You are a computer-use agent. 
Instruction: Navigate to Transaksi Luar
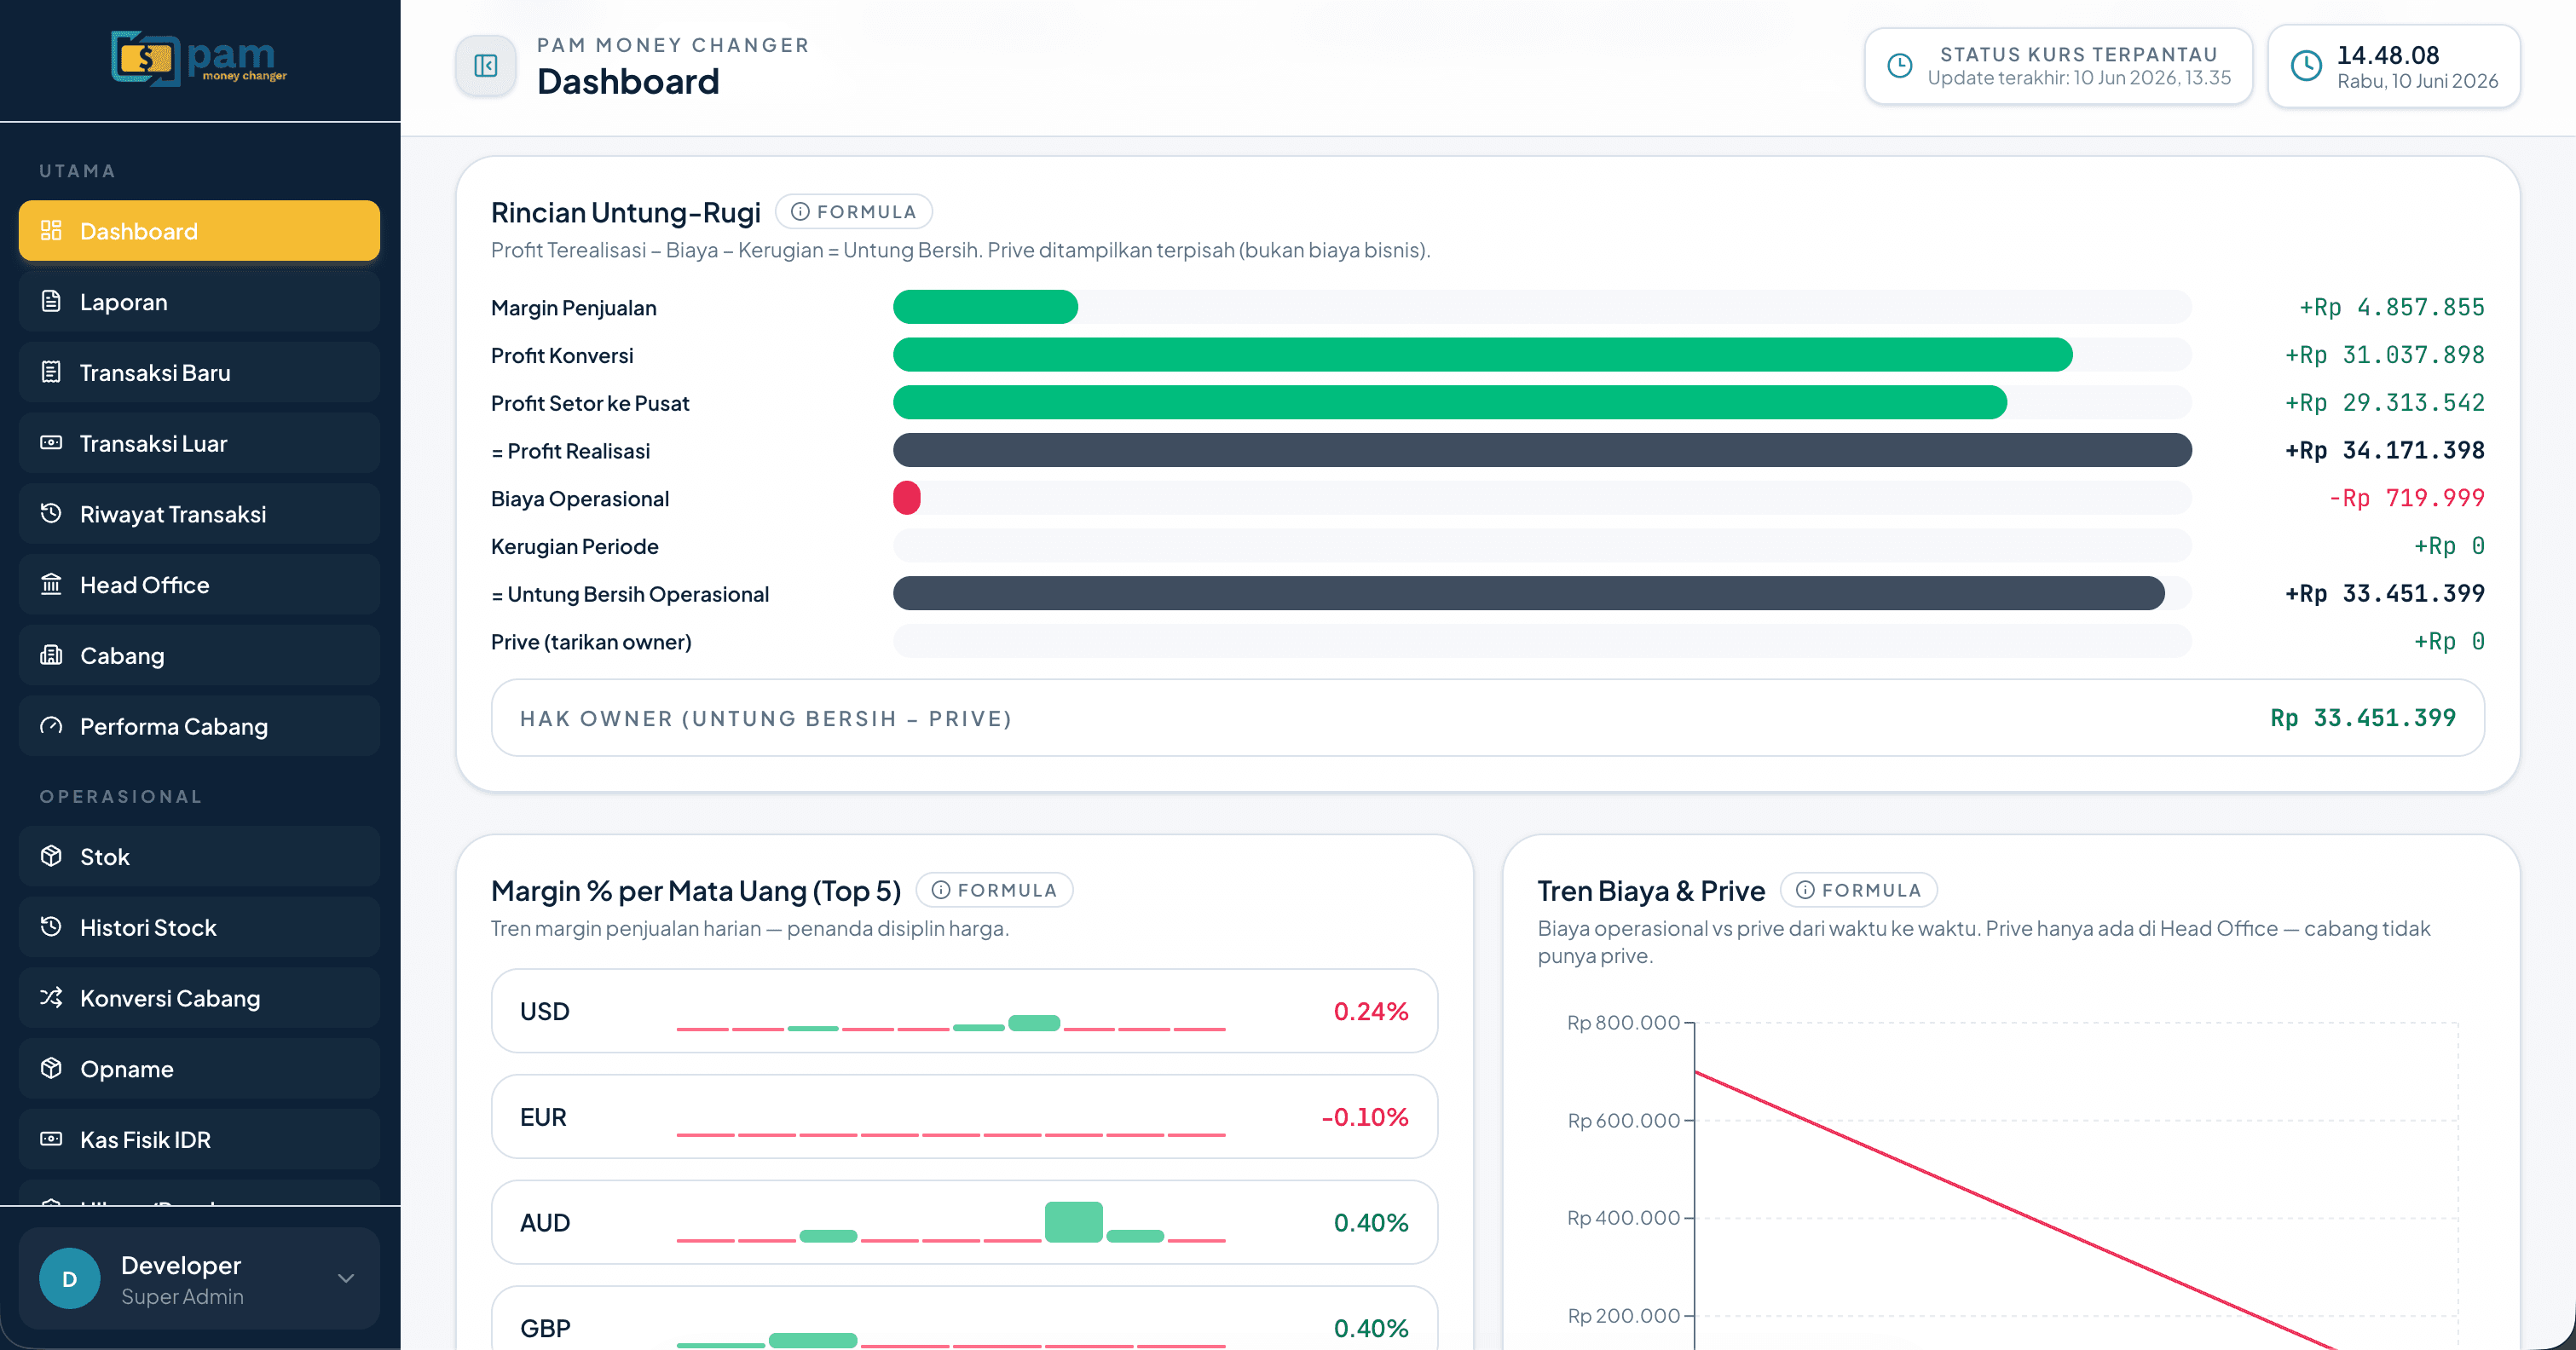click(x=199, y=443)
